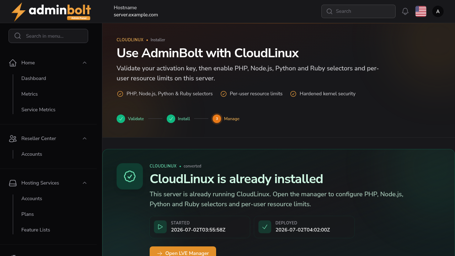
Task: Focus the top Search field
Action: [x=358, y=11]
